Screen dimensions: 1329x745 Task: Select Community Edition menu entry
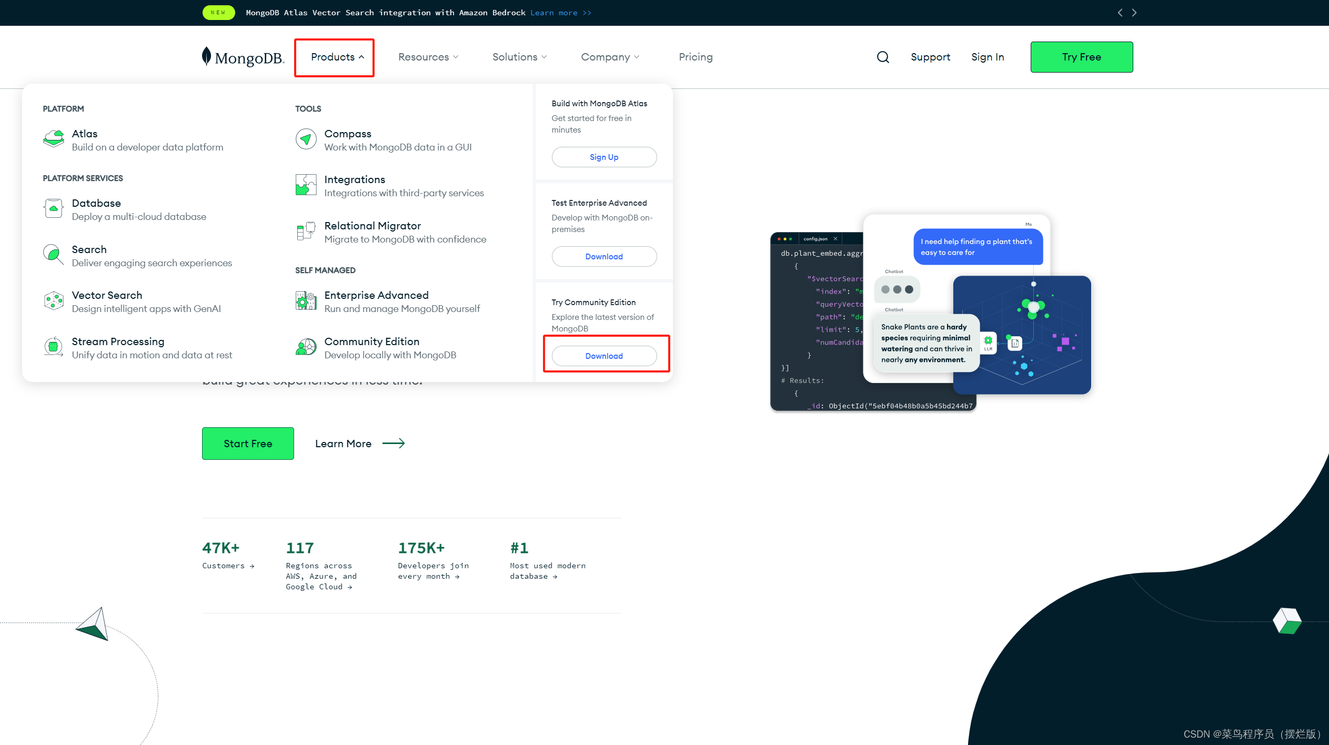[371, 342]
